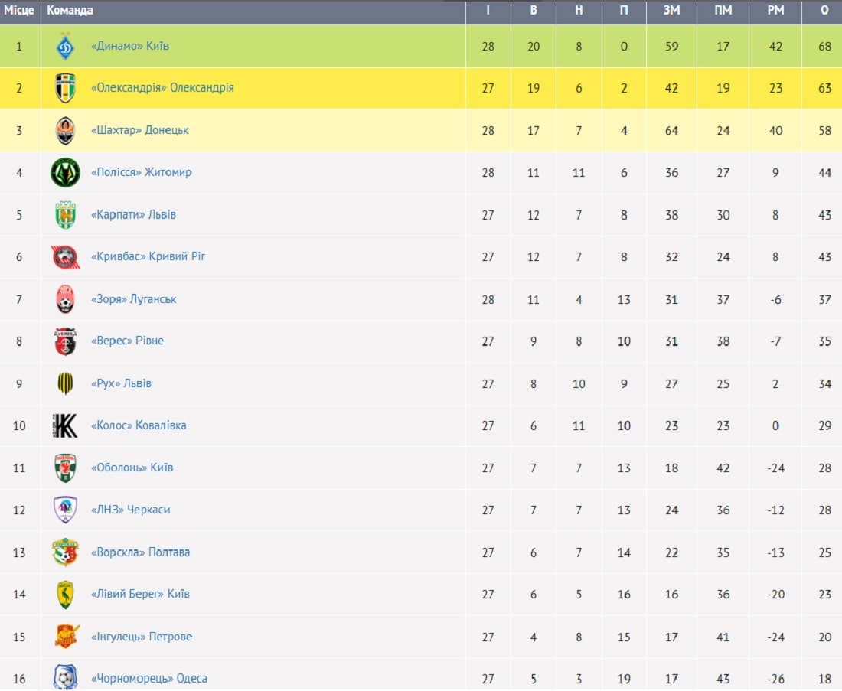Open the «Лівий Берег» Київ team link
This screenshot has width=842, height=691.
pyautogui.click(x=140, y=594)
